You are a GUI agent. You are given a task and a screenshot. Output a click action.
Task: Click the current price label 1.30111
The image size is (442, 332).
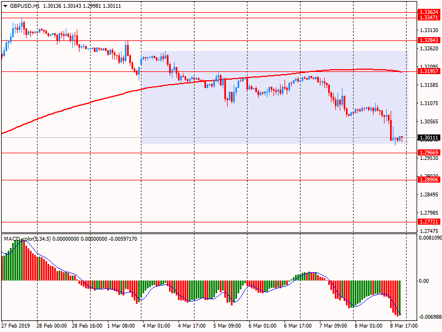[429, 138]
